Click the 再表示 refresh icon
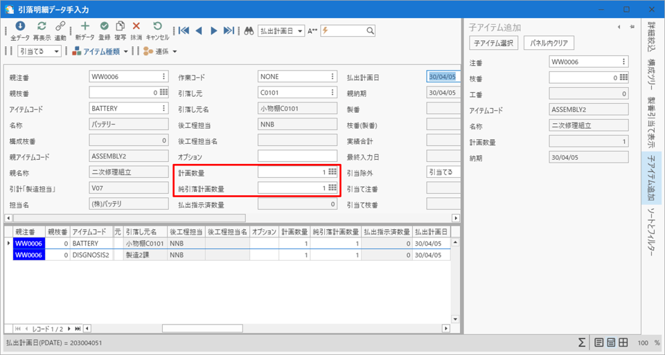This screenshot has width=665, height=355. pos(42,27)
